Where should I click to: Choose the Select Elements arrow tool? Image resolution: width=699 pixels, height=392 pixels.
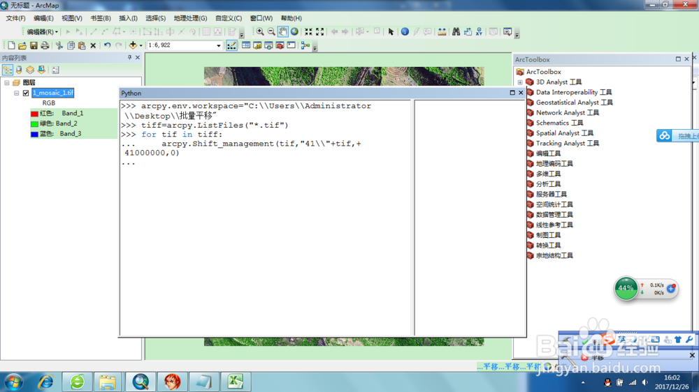coord(391,31)
